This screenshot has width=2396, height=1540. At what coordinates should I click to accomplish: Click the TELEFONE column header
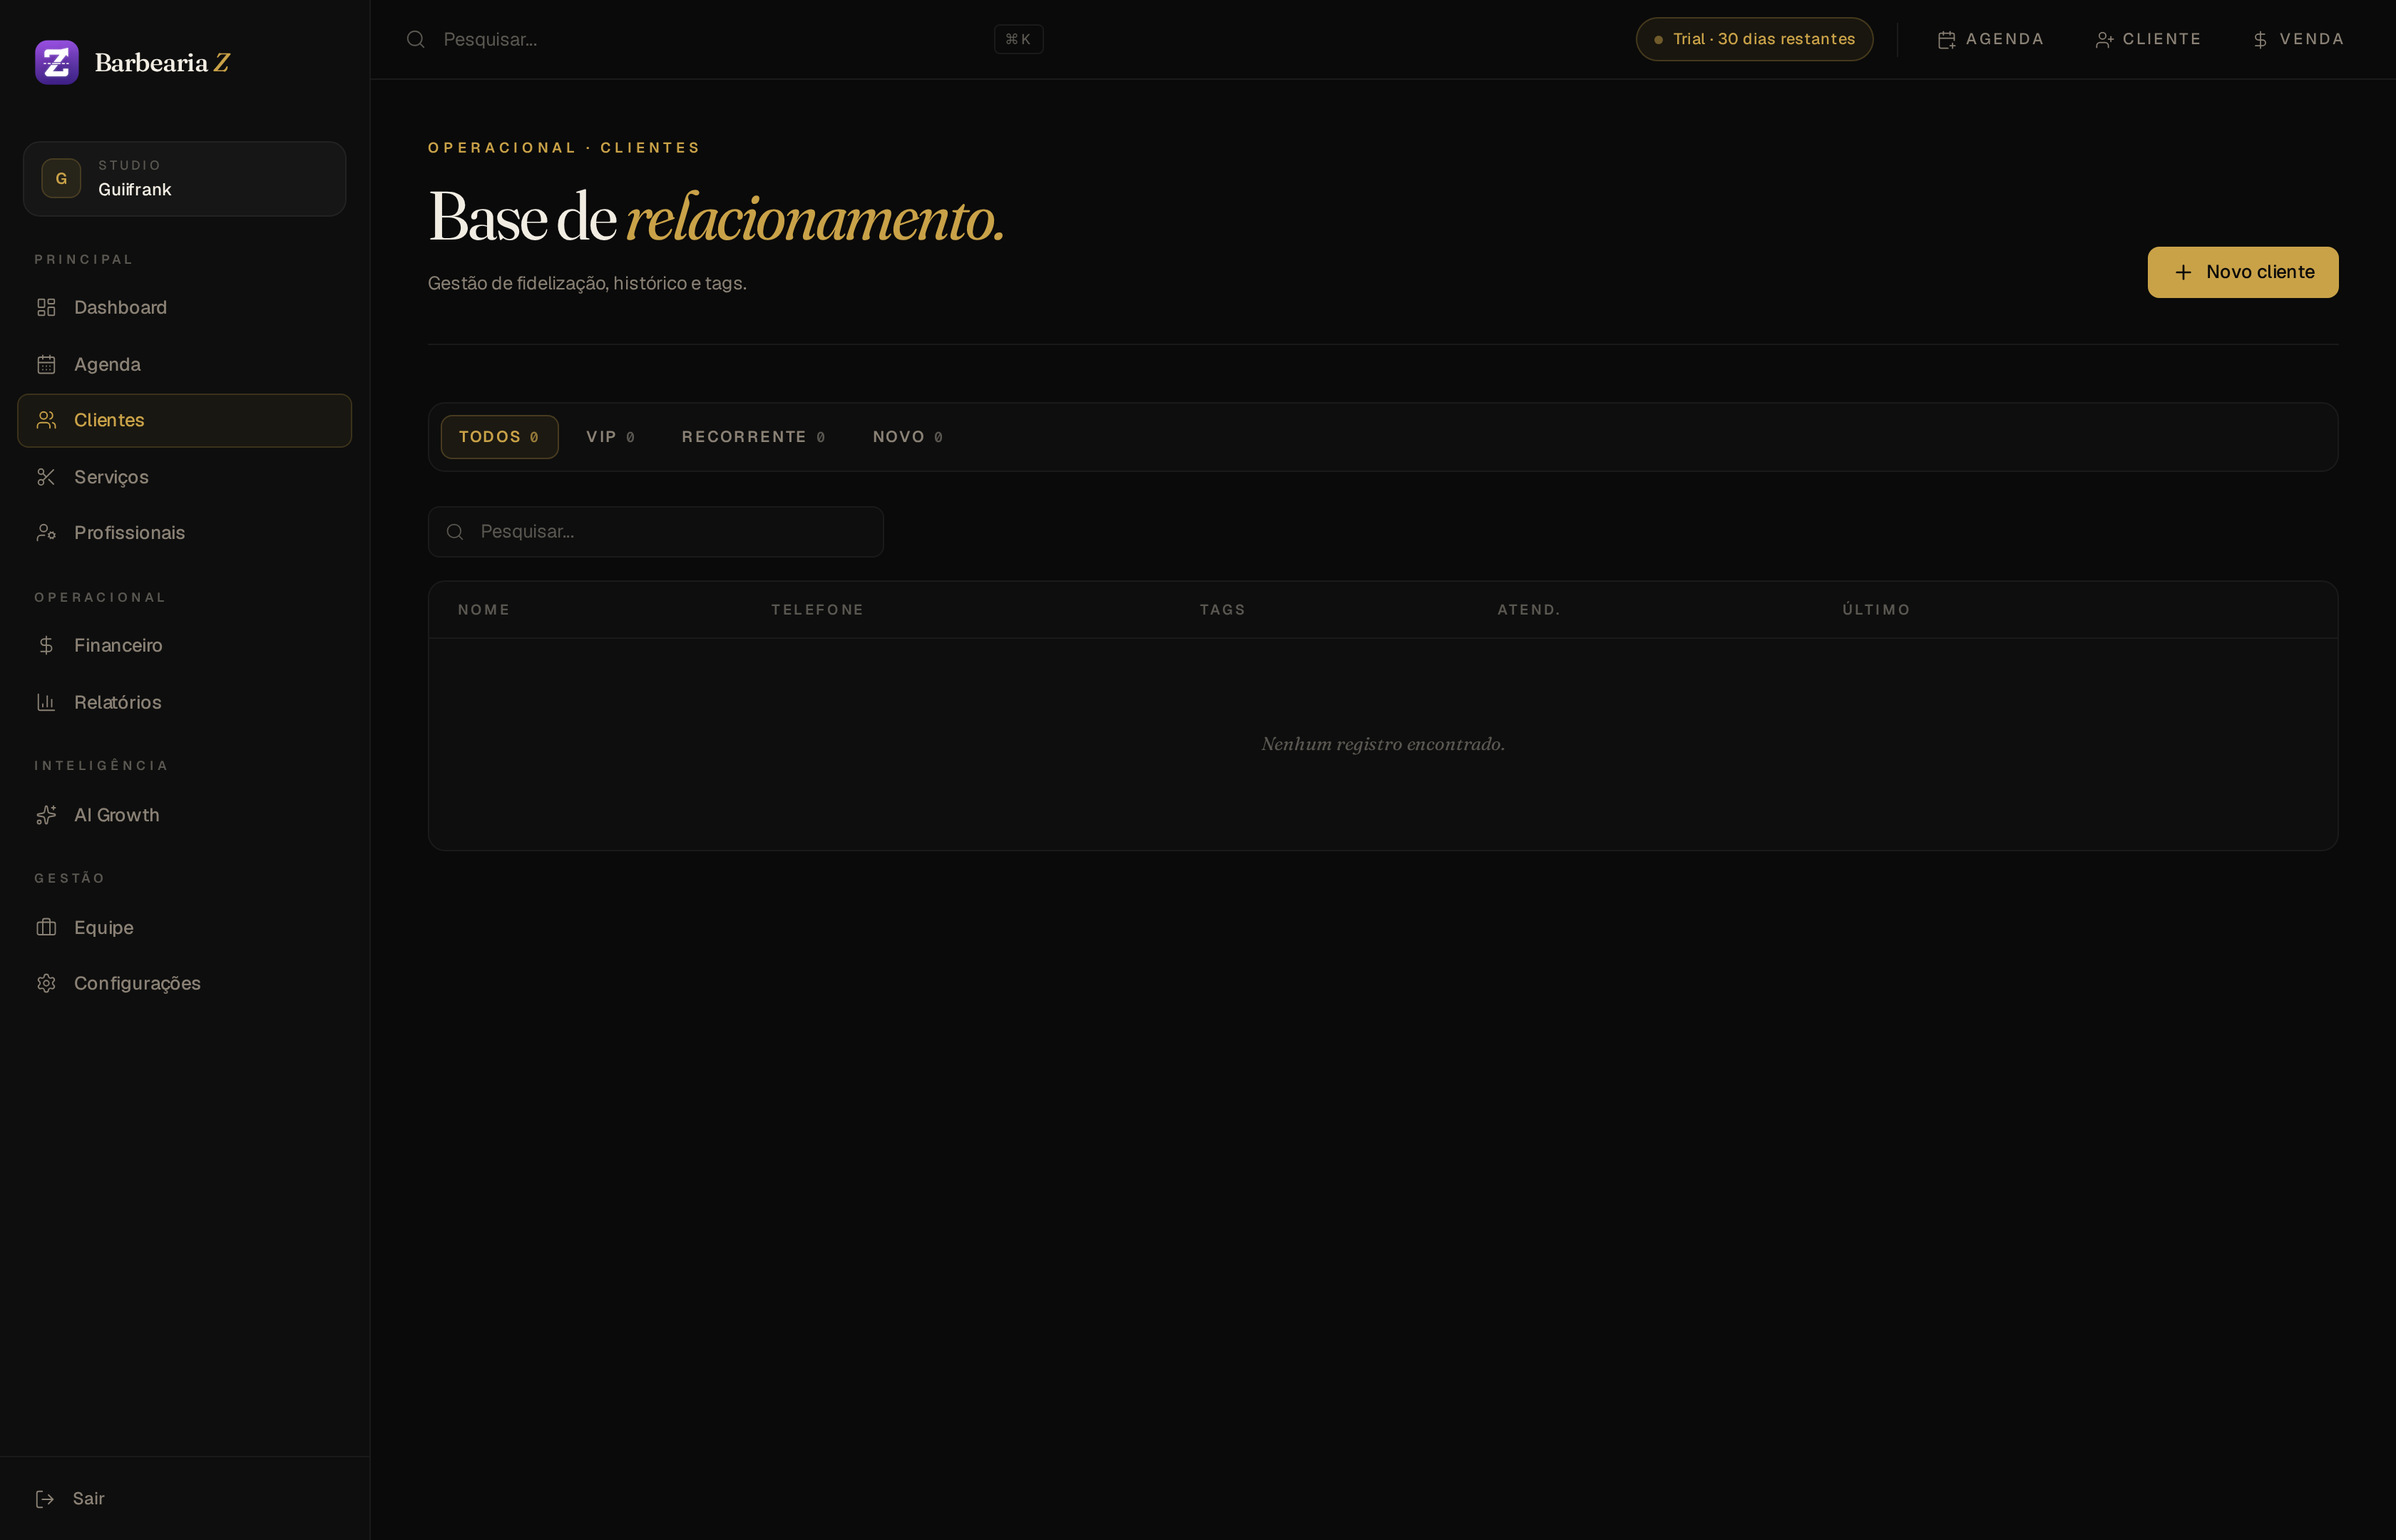tap(817, 610)
